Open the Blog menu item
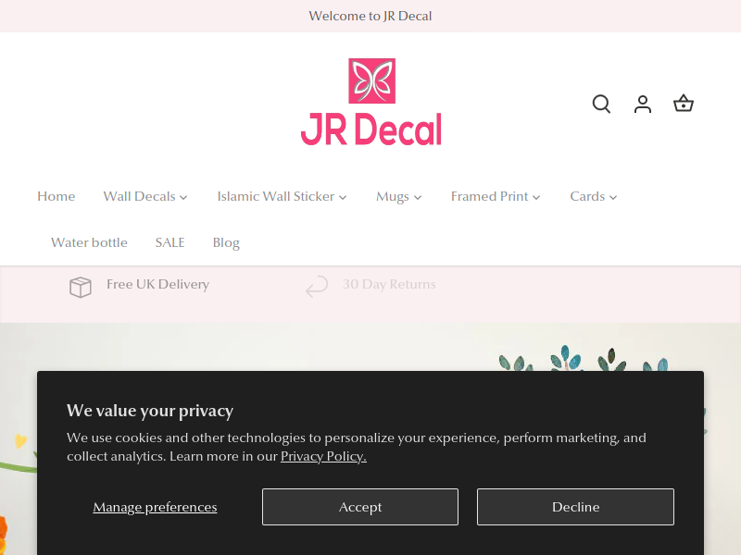The width and height of the screenshot is (741, 555). (x=226, y=242)
